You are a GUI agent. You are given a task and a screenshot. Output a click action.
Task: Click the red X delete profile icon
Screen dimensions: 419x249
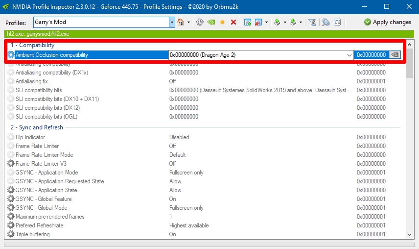[233, 22]
